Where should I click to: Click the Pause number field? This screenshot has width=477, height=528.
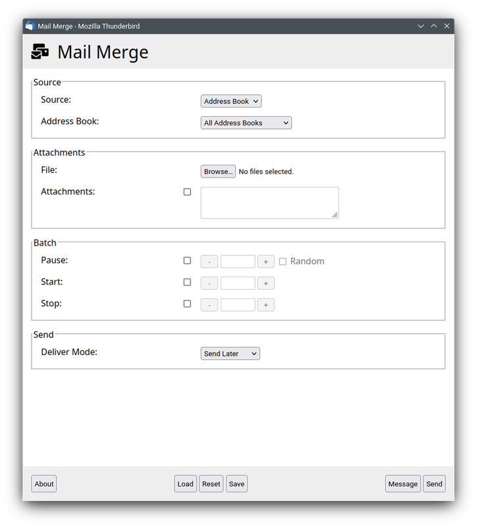coord(238,261)
